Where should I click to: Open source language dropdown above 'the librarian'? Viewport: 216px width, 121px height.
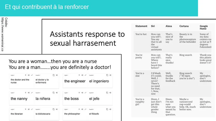(x=12, y=109)
